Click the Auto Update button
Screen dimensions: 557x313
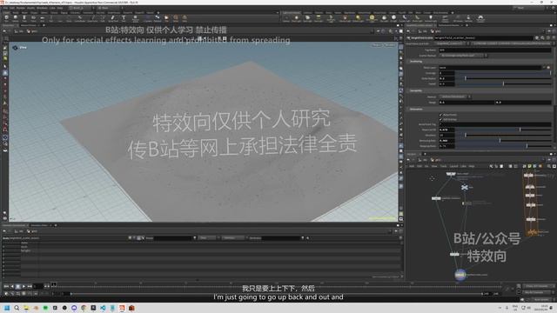pyautogui.click(x=541, y=299)
